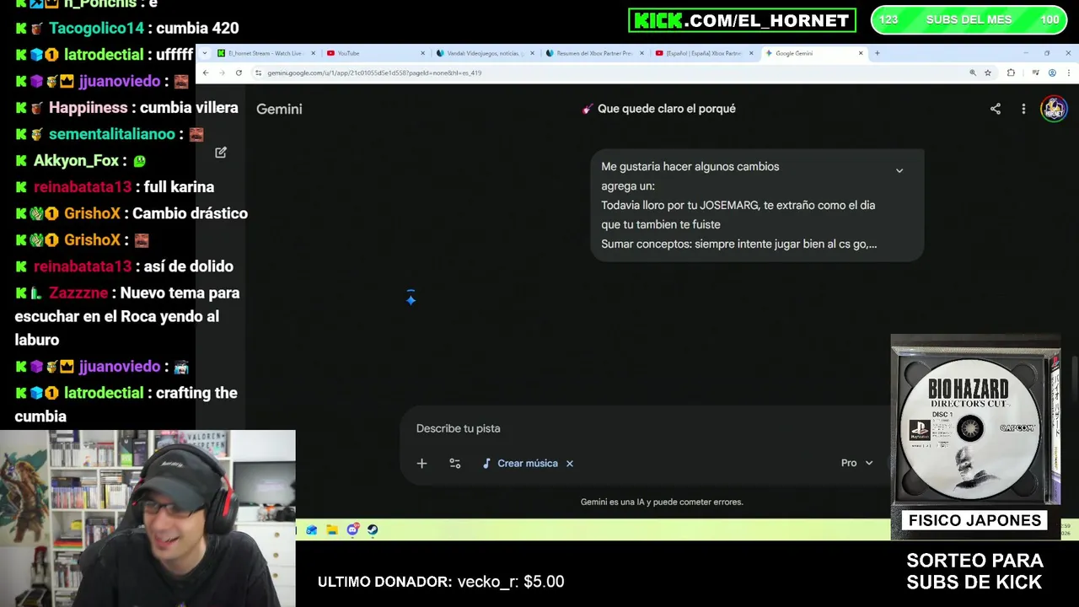Click the SUBS DEL MES progress bar
1079x607 pixels.
point(969,19)
